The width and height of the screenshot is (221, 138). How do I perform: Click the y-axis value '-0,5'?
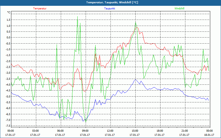pos(8,43)
